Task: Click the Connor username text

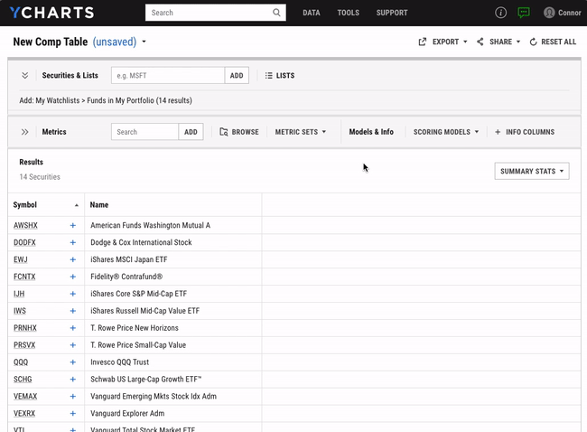Action: [x=570, y=13]
